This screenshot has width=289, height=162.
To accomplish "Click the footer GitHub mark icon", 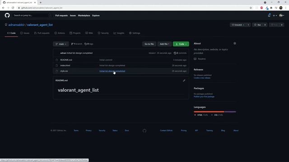I will click(x=144, y=131).
